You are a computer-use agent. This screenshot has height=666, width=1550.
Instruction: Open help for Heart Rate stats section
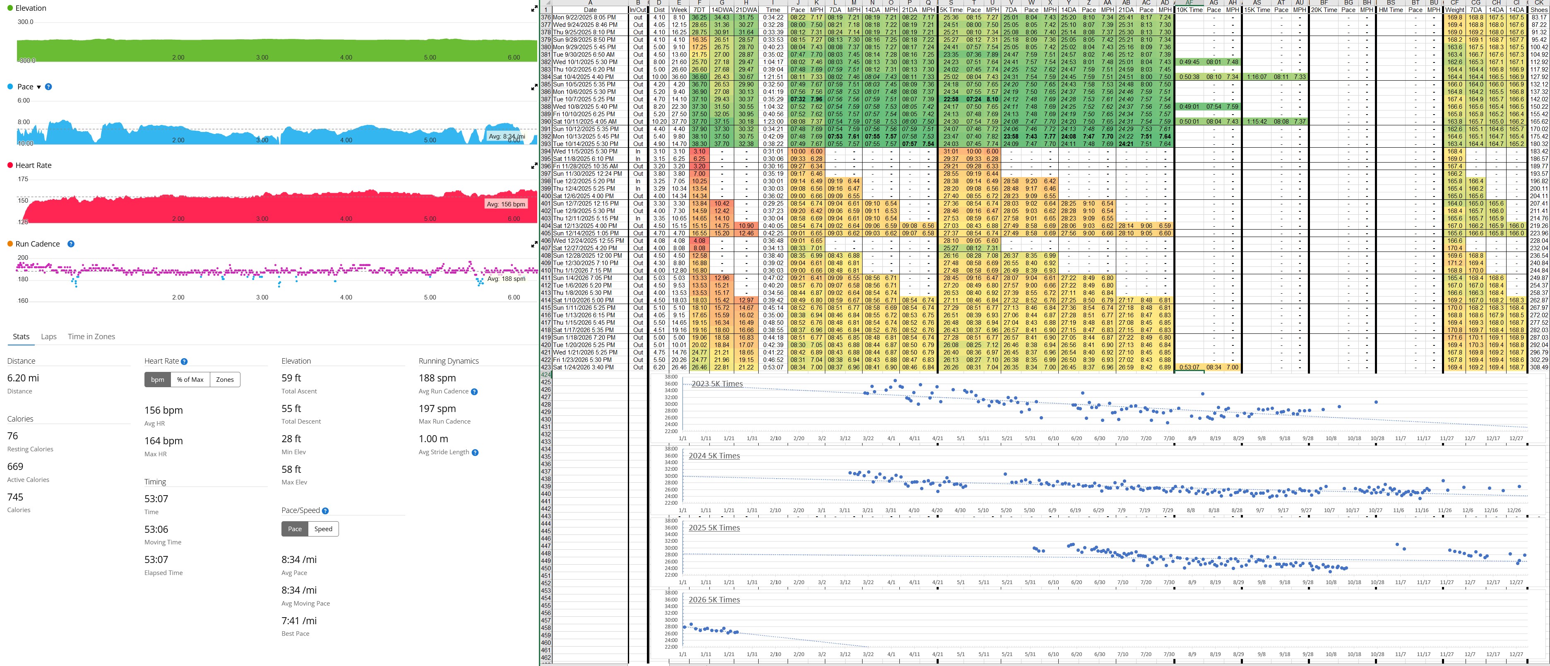click(x=184, y=362)
